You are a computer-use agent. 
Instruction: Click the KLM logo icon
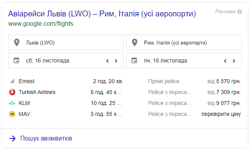point(12,103)
